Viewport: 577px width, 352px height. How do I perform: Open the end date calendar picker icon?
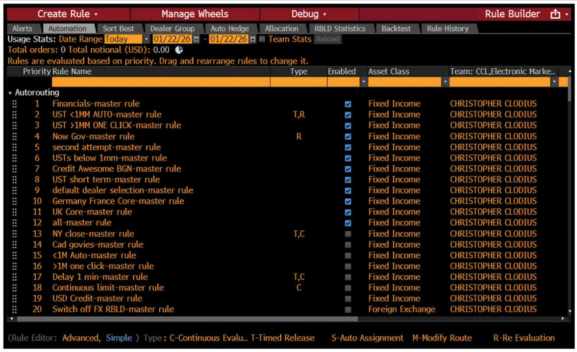(x=252, y=39)
